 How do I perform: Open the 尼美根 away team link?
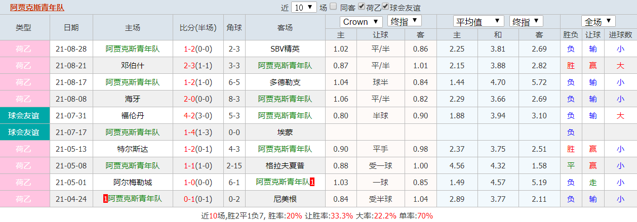pyautogui.click(x=285, y=199)
